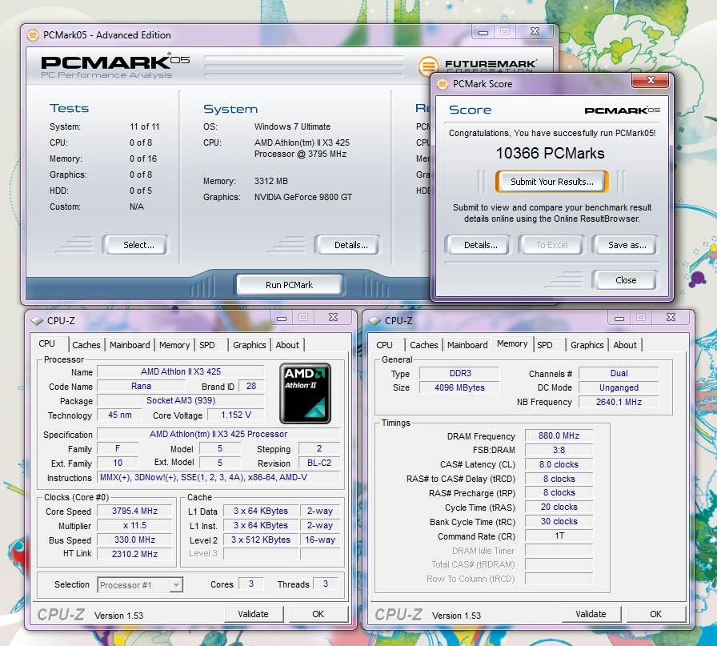The height and width of the screenshot is (646, 717).
Task: Click the PCMark05 title bar orange icon
Action: [x=33, y=35]
